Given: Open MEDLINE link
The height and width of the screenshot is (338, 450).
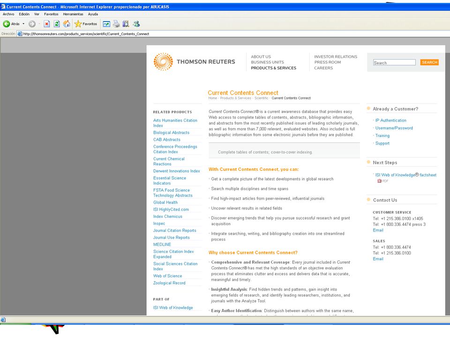Looking at the screenshot, I should [162, 245].
